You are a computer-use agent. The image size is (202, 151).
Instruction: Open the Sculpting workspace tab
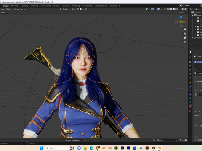[24, 6]
